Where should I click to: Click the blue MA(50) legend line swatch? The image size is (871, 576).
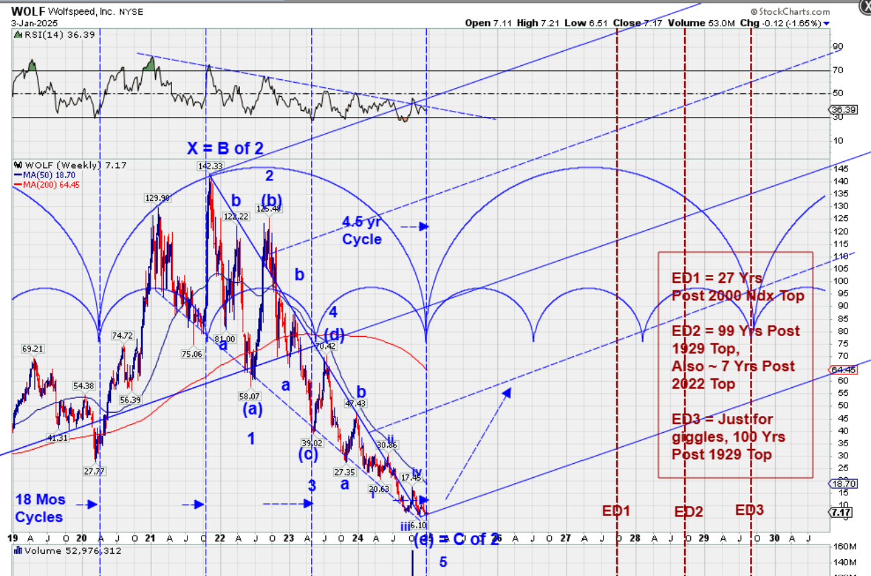(18, 175)
